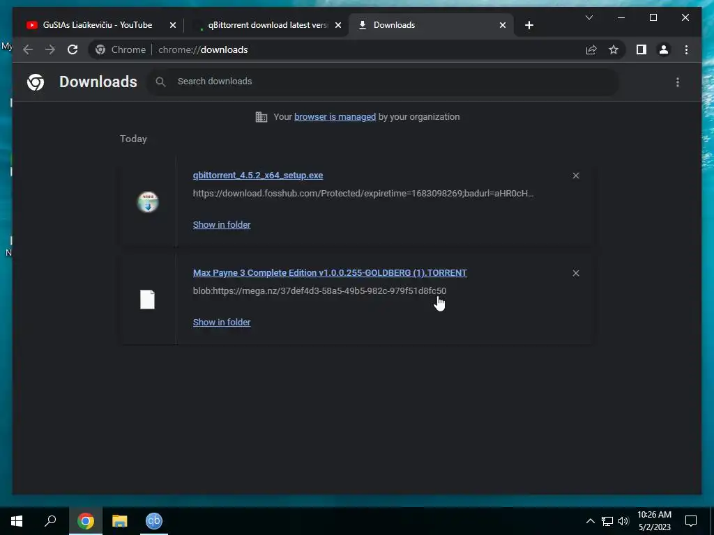Switch to qBittorrent download latest version tab
The width and height of the screenshot is (714, 535).
[267, 25]
